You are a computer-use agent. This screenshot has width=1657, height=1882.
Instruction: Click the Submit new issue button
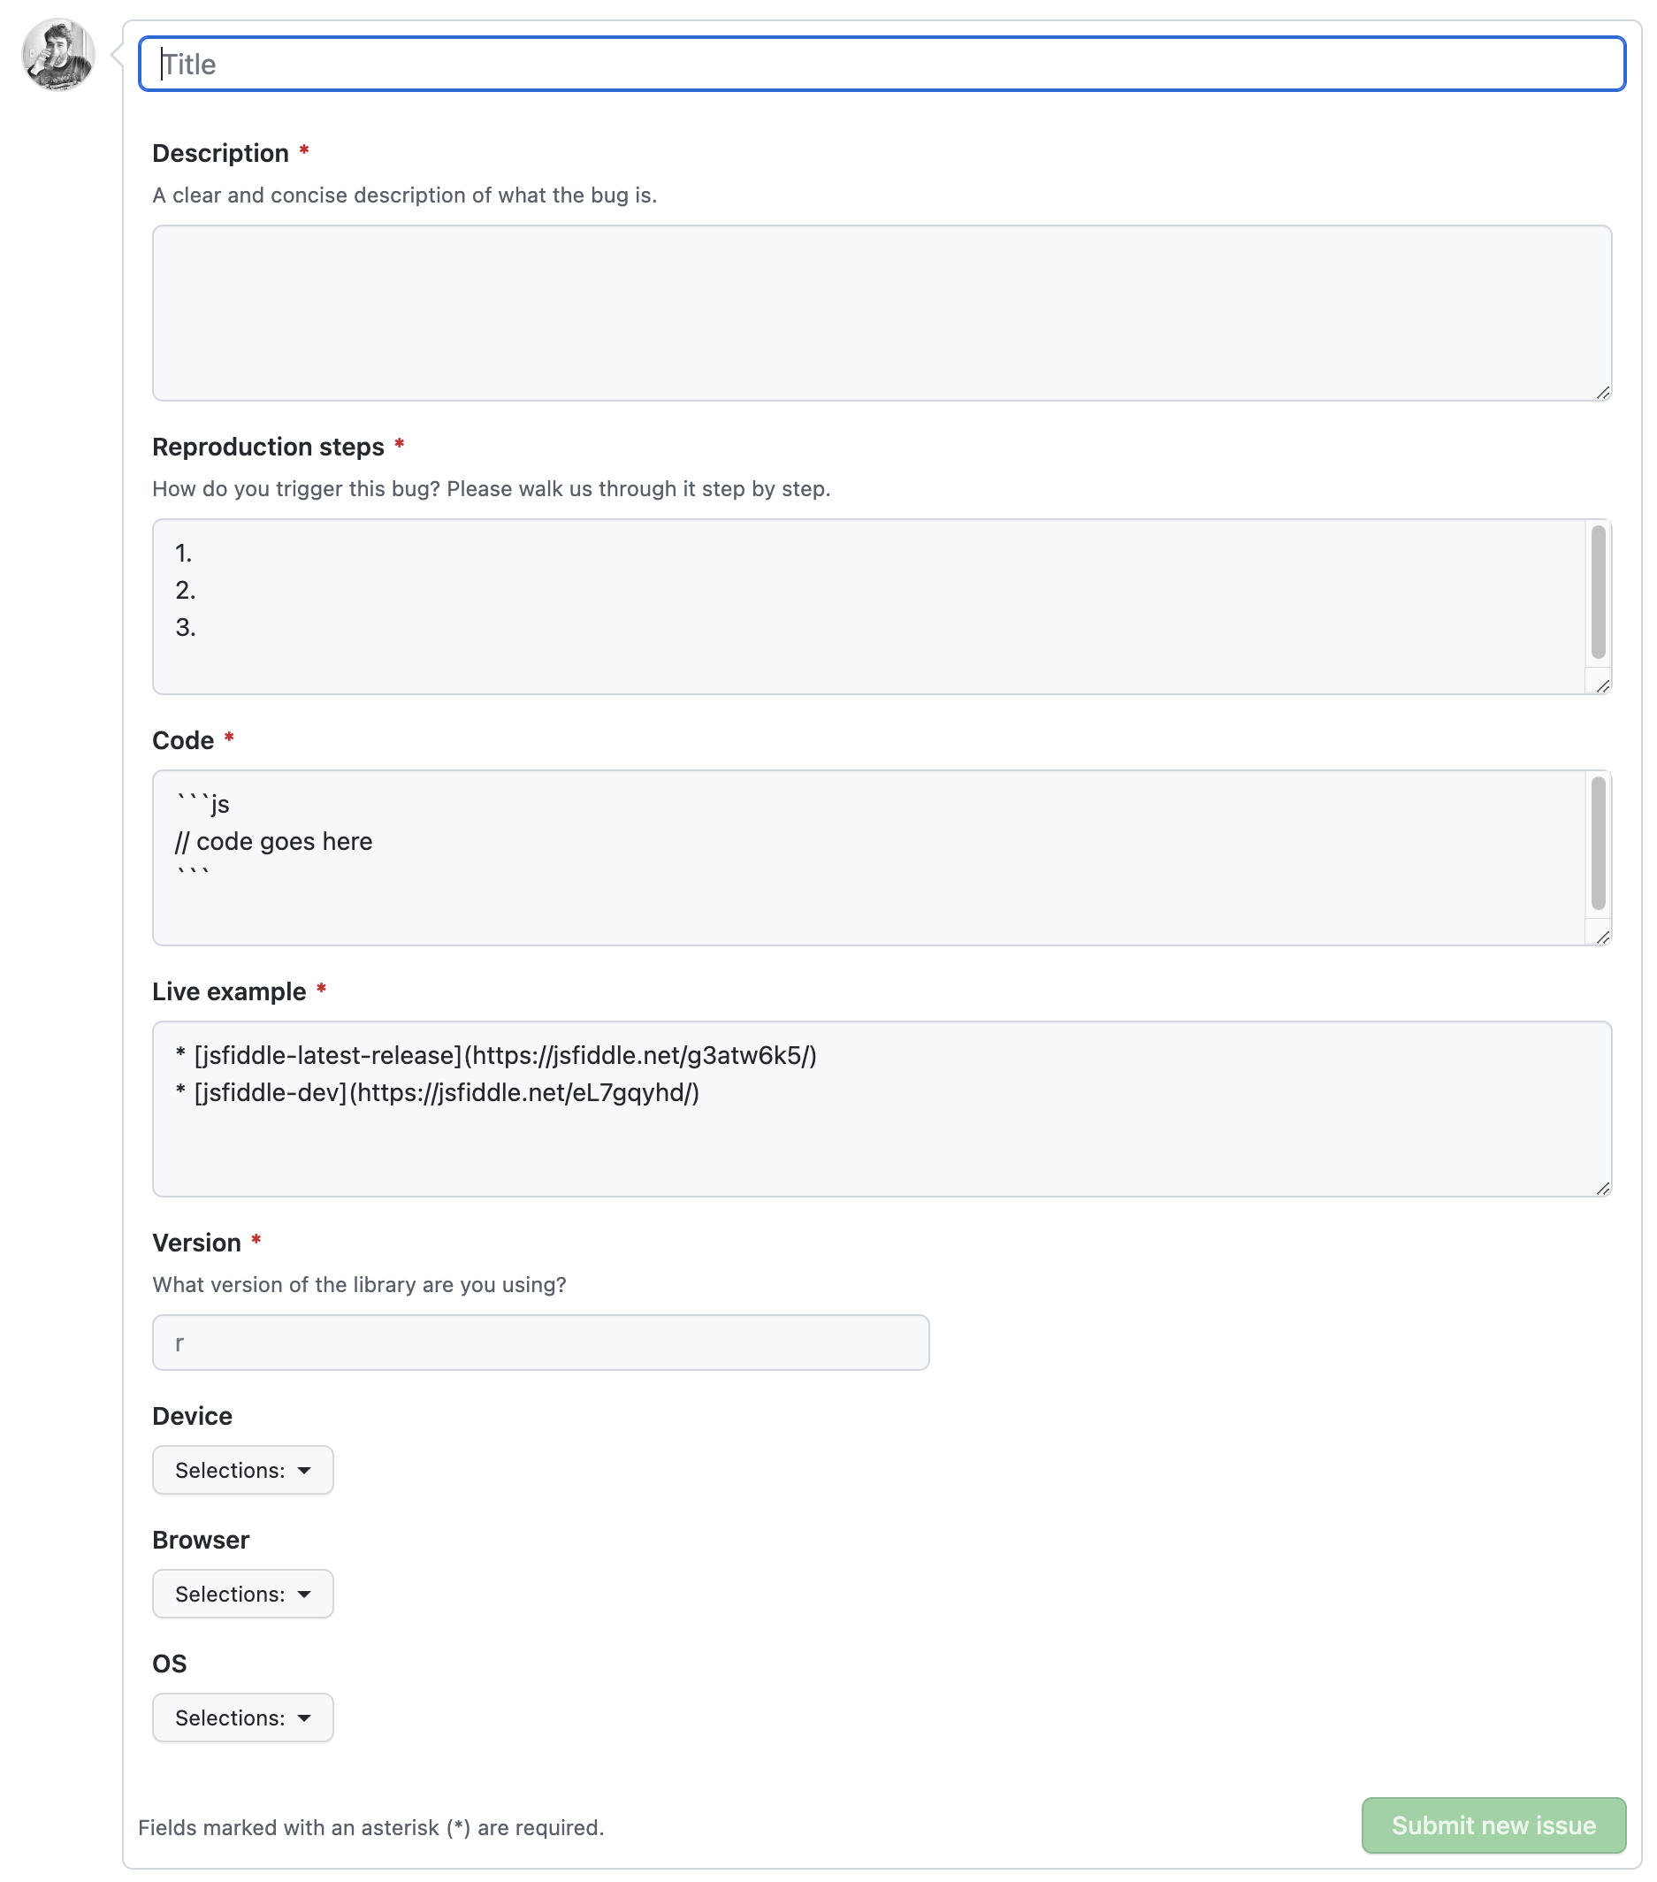1492,1825
